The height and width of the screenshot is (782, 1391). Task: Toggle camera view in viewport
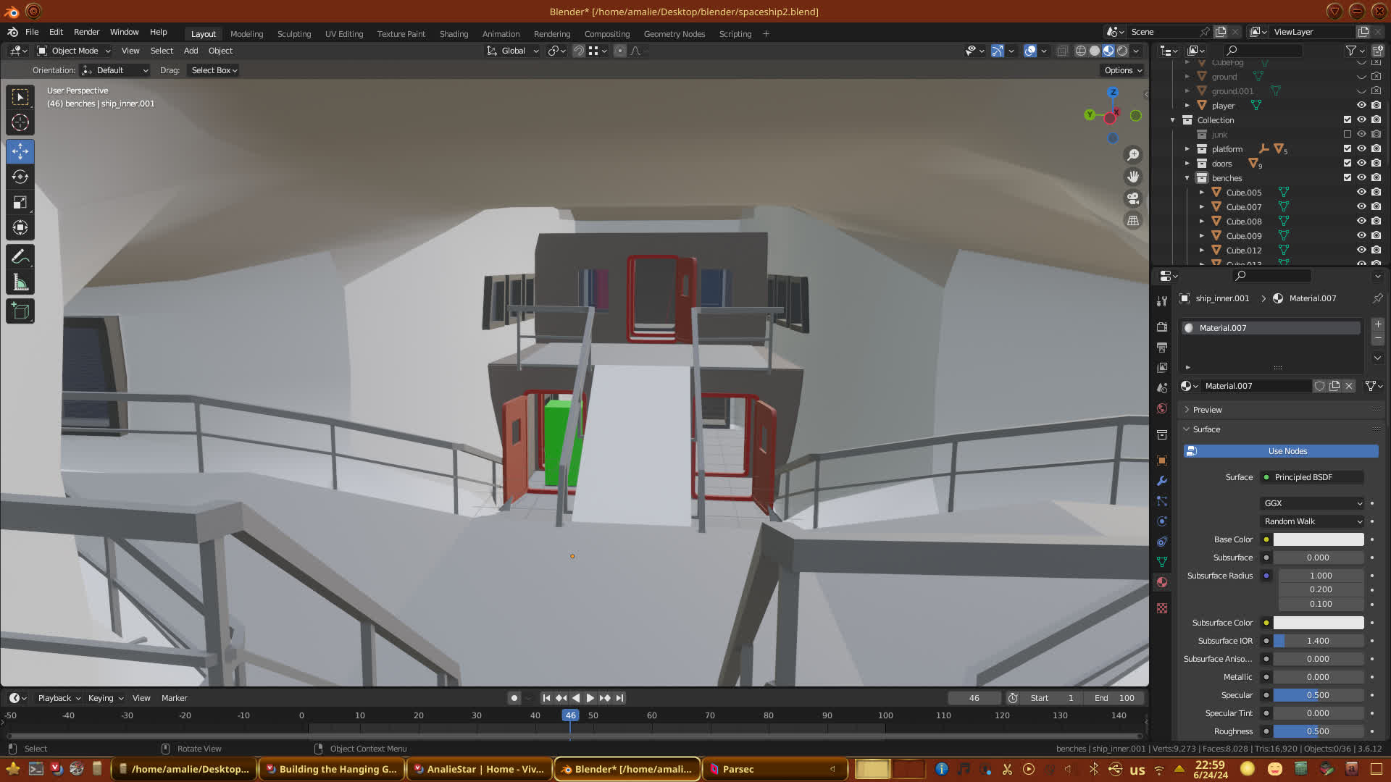click(x=1133, y=198)
